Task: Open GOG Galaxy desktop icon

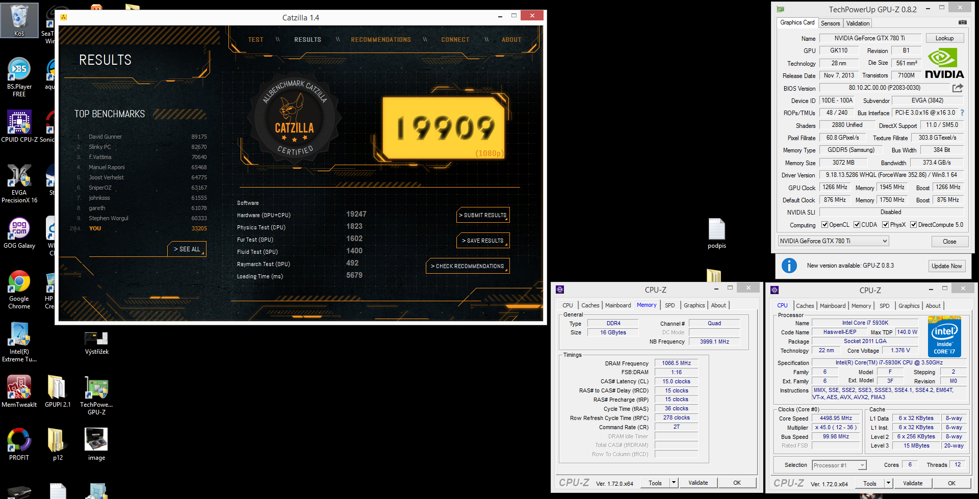Action: [19, 233]
